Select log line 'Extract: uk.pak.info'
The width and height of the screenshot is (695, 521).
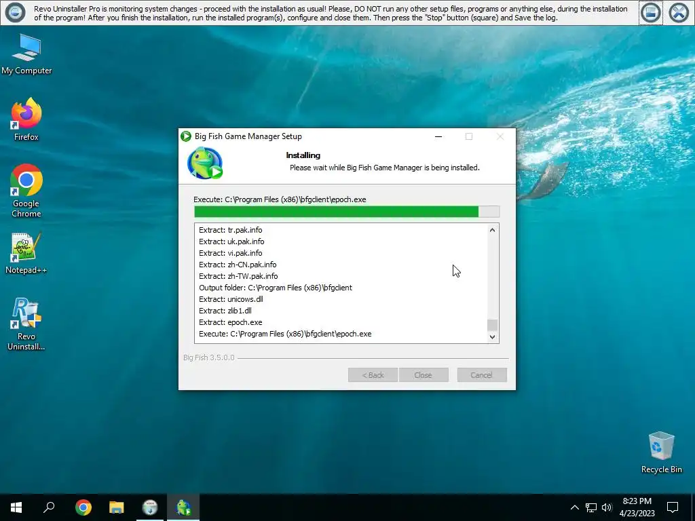231,242
